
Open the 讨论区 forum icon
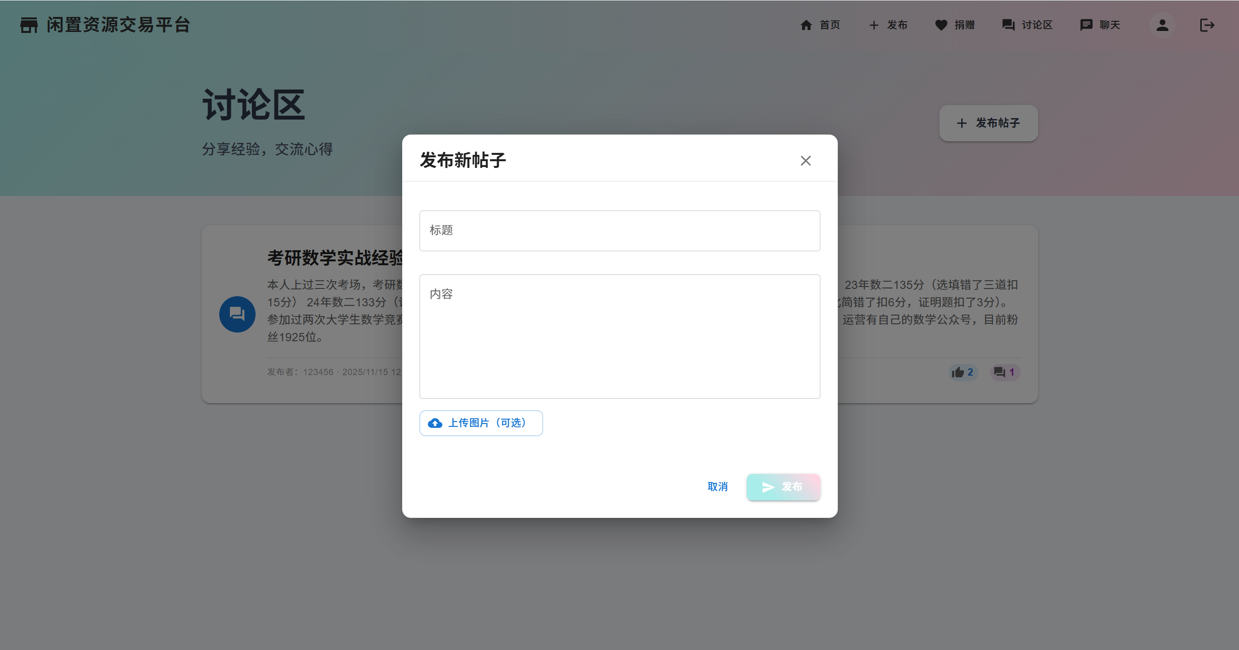pos(1008,25)
